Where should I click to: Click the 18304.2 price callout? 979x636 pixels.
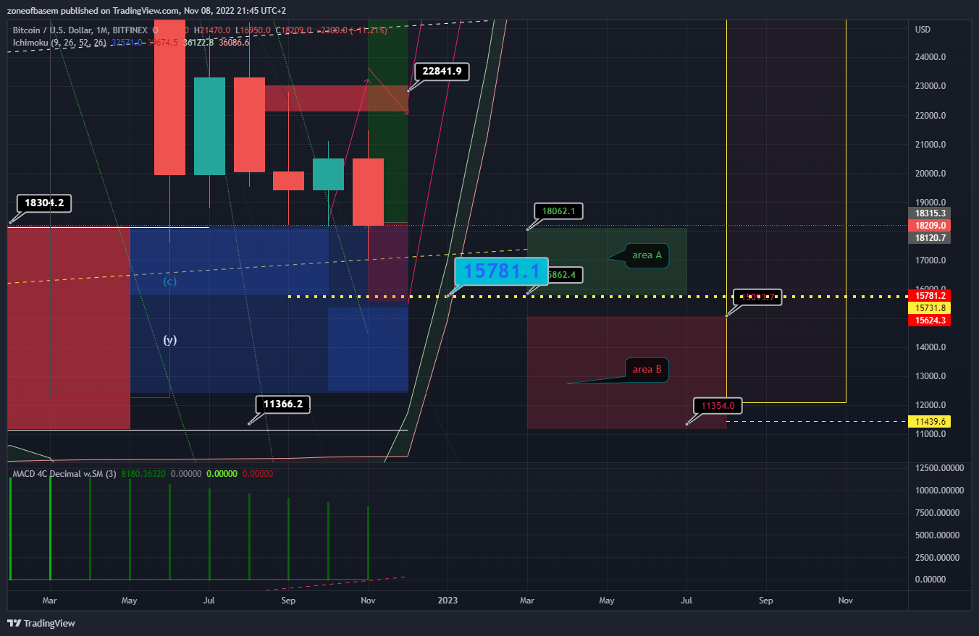[44, 203]
